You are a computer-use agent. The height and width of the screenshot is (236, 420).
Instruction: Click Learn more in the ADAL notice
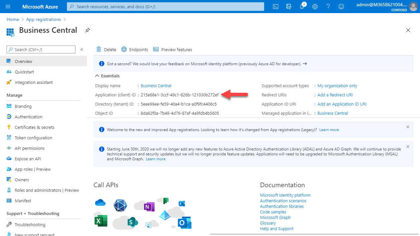point(156,159)
